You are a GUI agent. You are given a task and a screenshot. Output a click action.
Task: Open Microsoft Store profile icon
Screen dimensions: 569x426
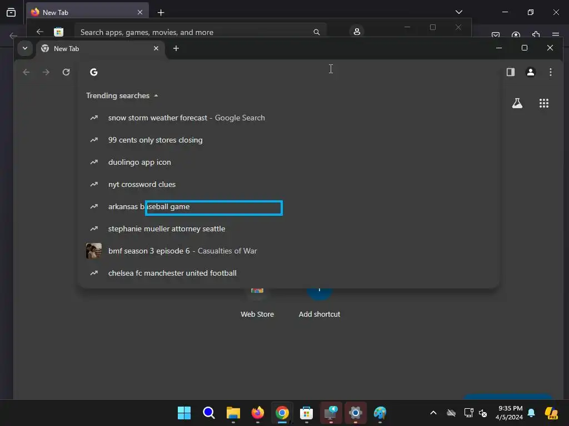point(357,32)
